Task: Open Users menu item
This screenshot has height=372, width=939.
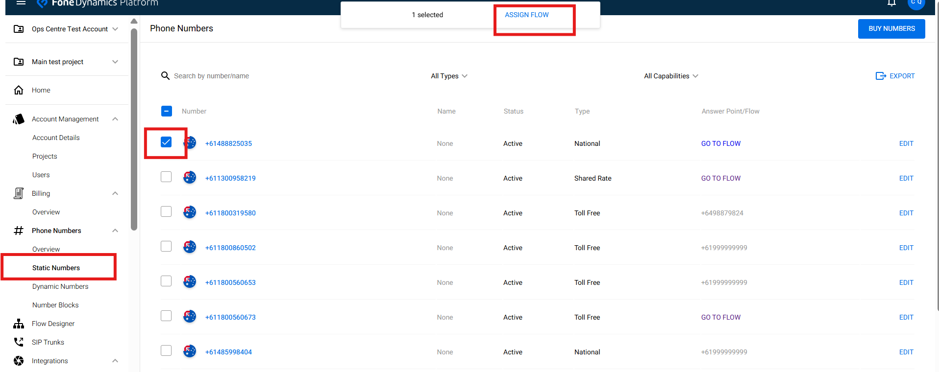Action: [41, 175]
